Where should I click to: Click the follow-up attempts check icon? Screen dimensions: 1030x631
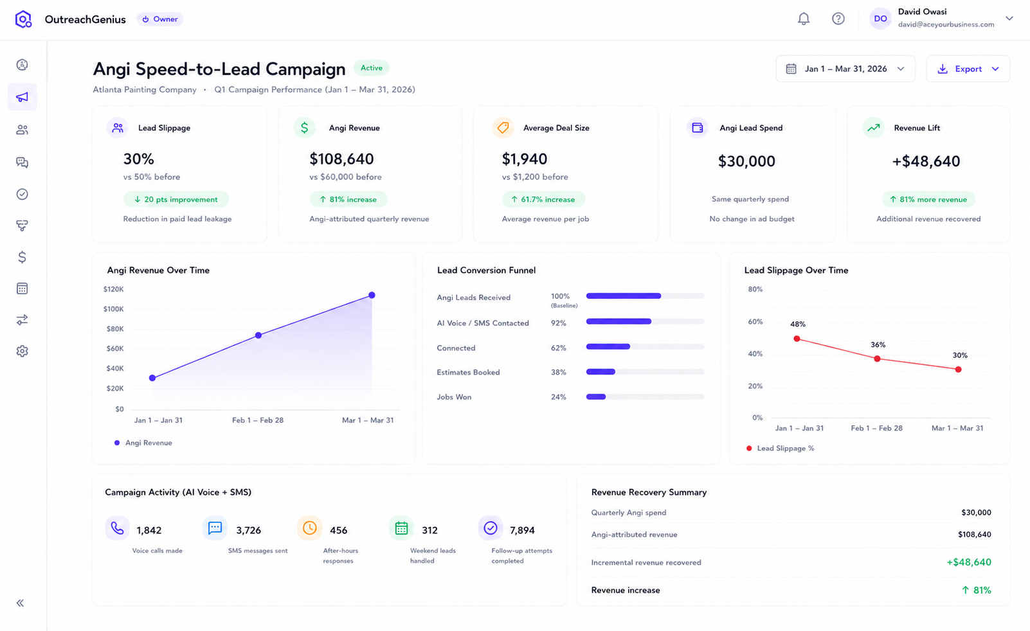[491, 528]
